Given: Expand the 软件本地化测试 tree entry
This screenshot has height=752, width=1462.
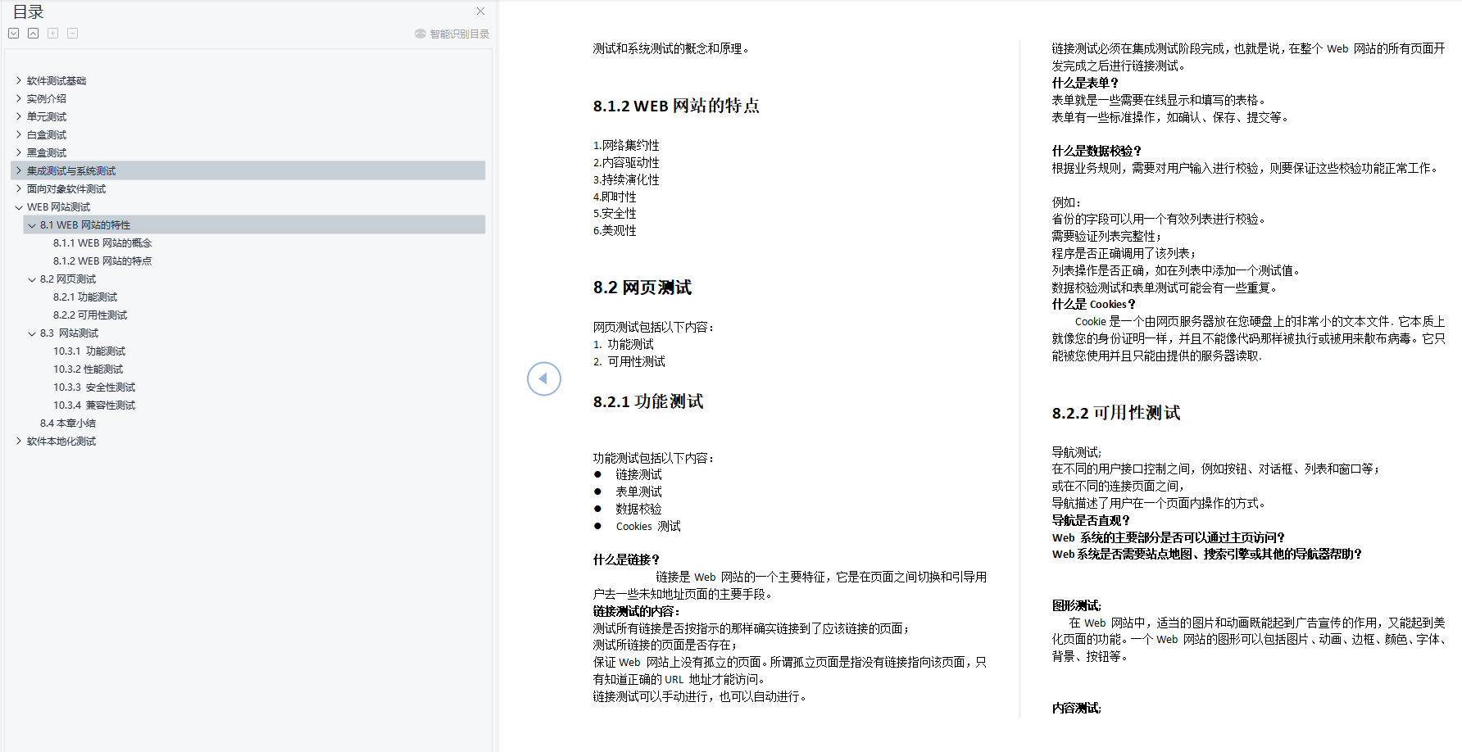Looking at the screenshot, I should (19, 441).
